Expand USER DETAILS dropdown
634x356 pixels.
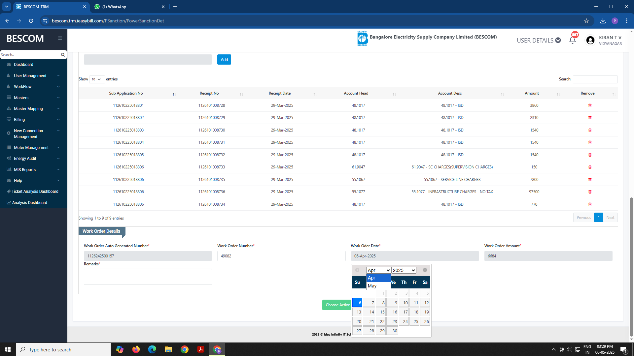click(539, 40)
